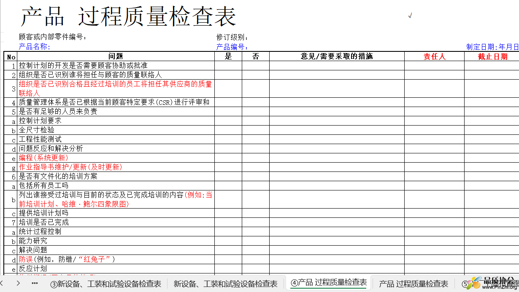The width and height of the screenshot is (519, 292).
Task: Select the 包括所有员工吗 cell
Action: pyautogui.click(x=116, y=186)
